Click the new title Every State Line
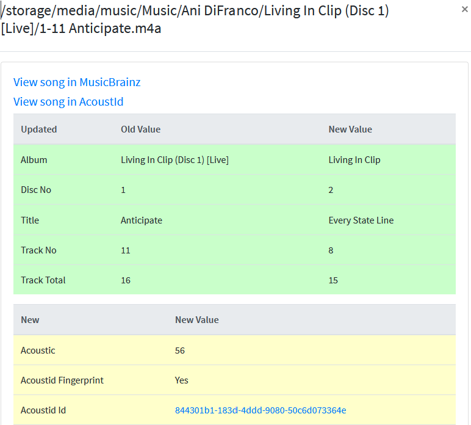Viewport: 471px width, 425px height. pos(361,220)
